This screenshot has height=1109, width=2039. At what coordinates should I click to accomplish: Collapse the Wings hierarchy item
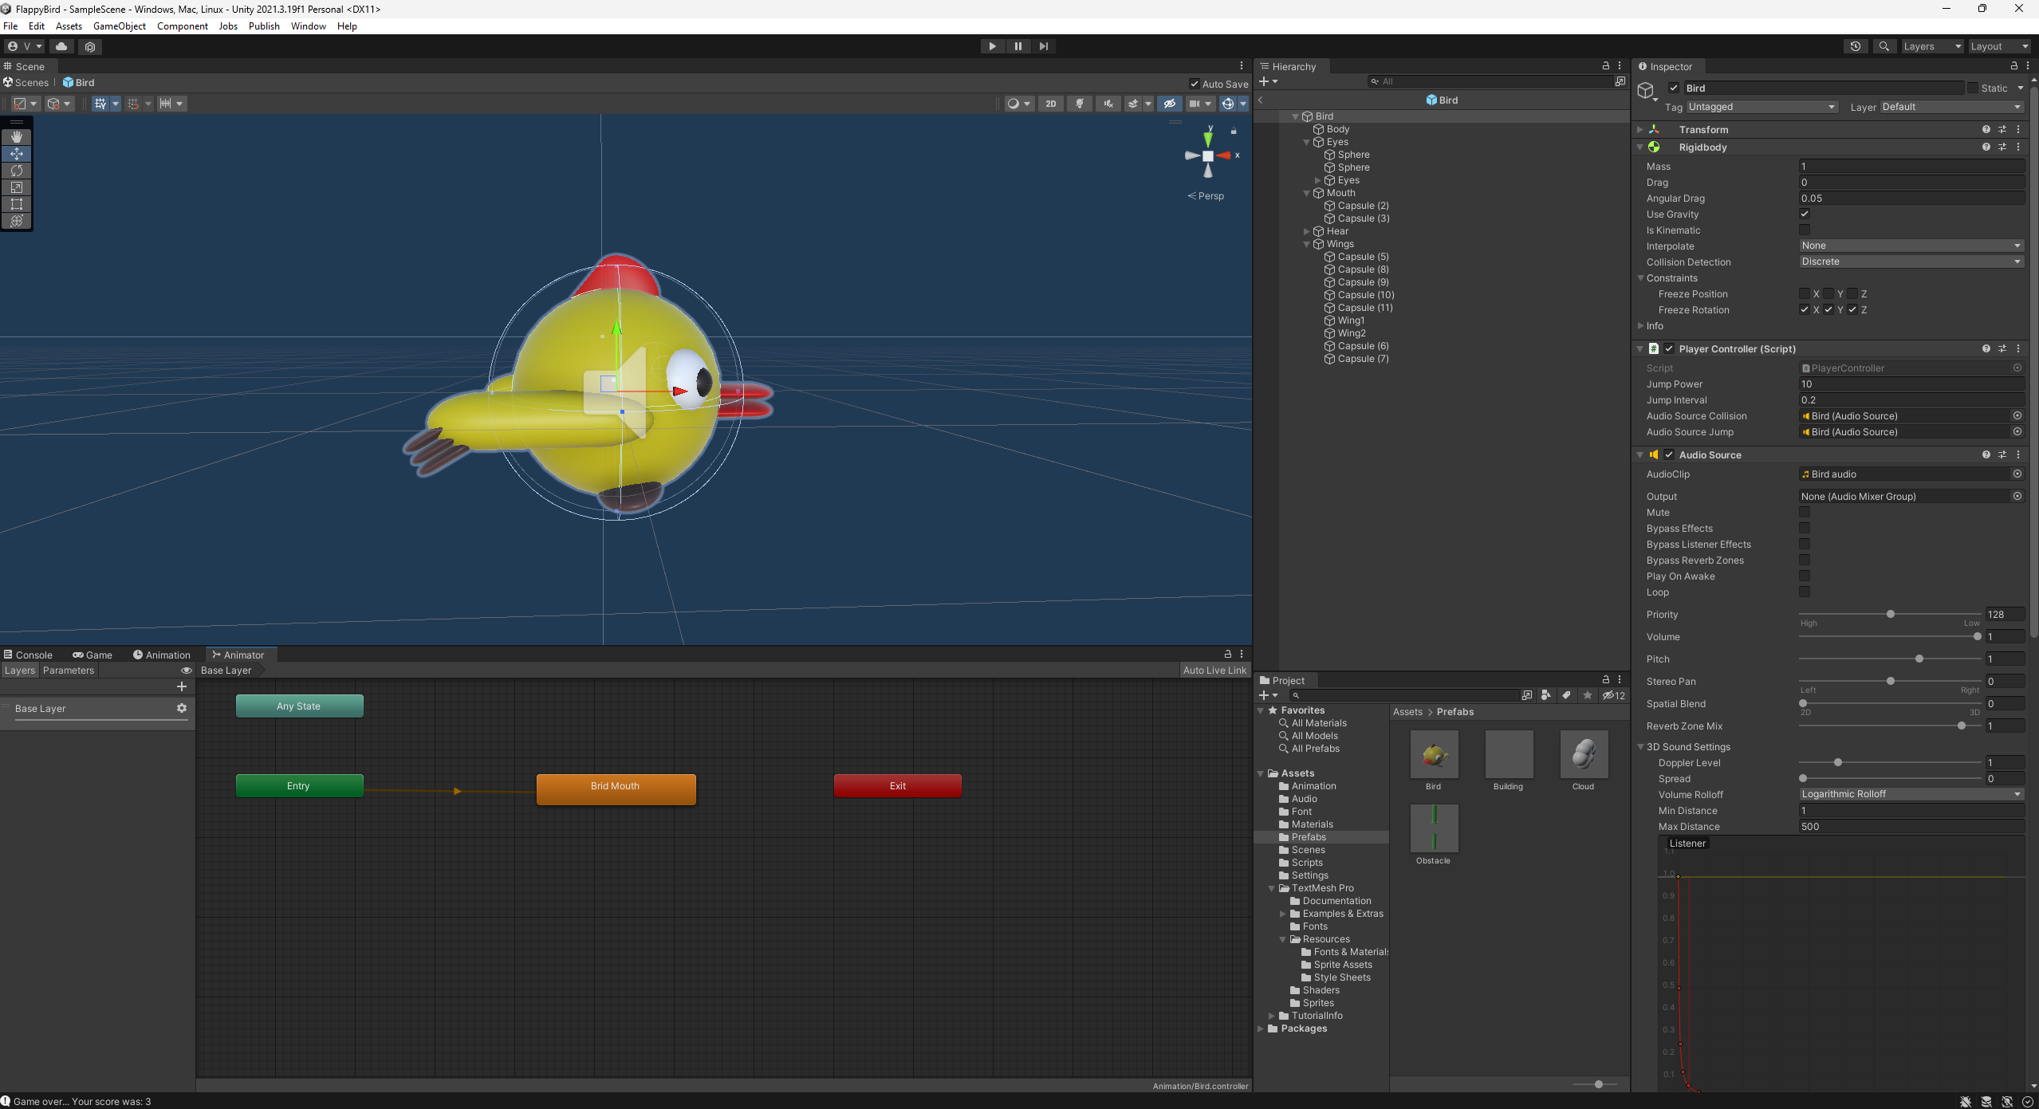pyautogui.click(x=1306, y=244)
